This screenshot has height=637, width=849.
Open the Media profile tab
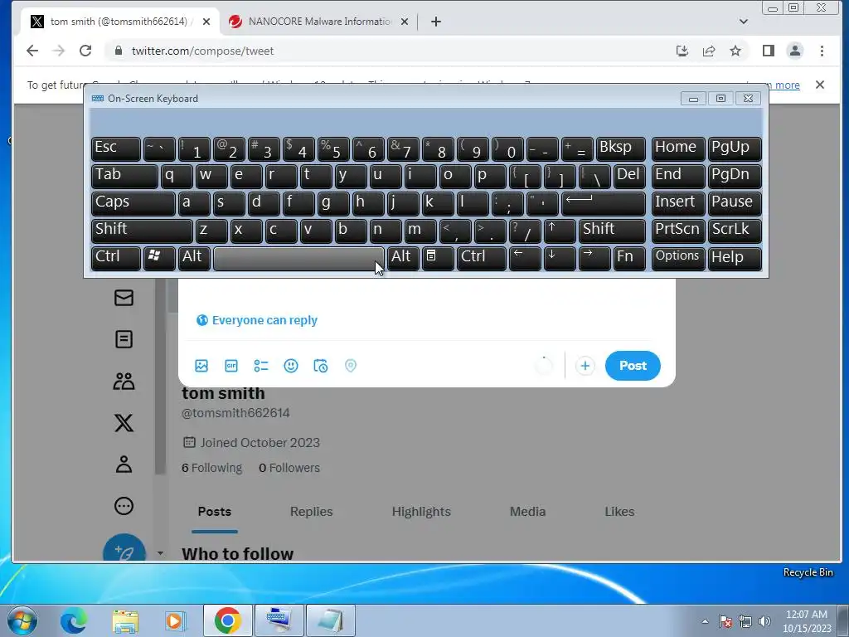(x=528, y=511)
